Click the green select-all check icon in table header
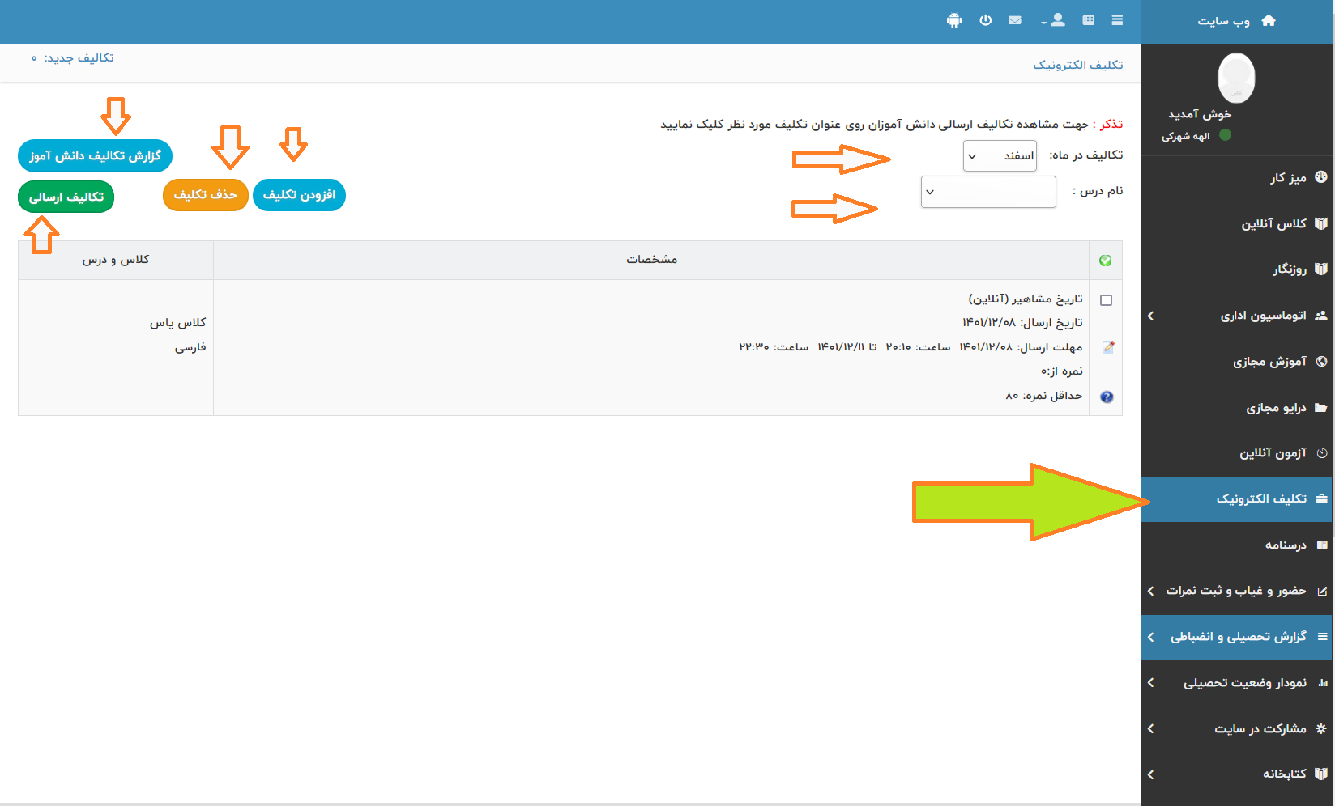Image resolution: width=1335 pixels, height=806 pixels. pyautogui.click(x=1105, y=261)
